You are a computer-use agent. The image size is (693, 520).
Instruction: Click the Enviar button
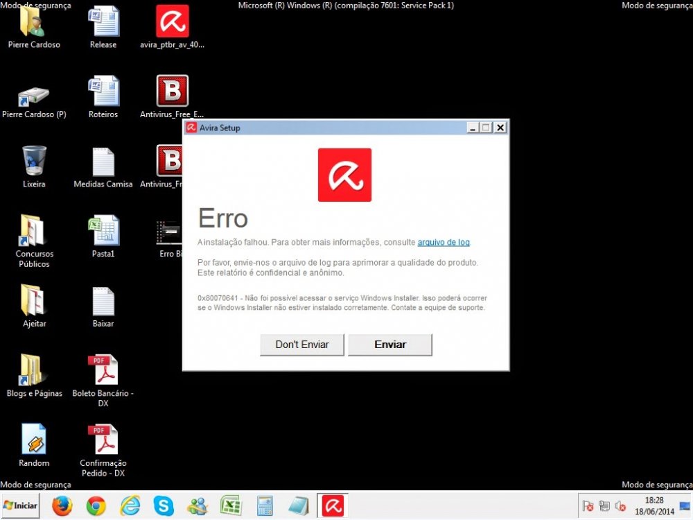(390, 345)
